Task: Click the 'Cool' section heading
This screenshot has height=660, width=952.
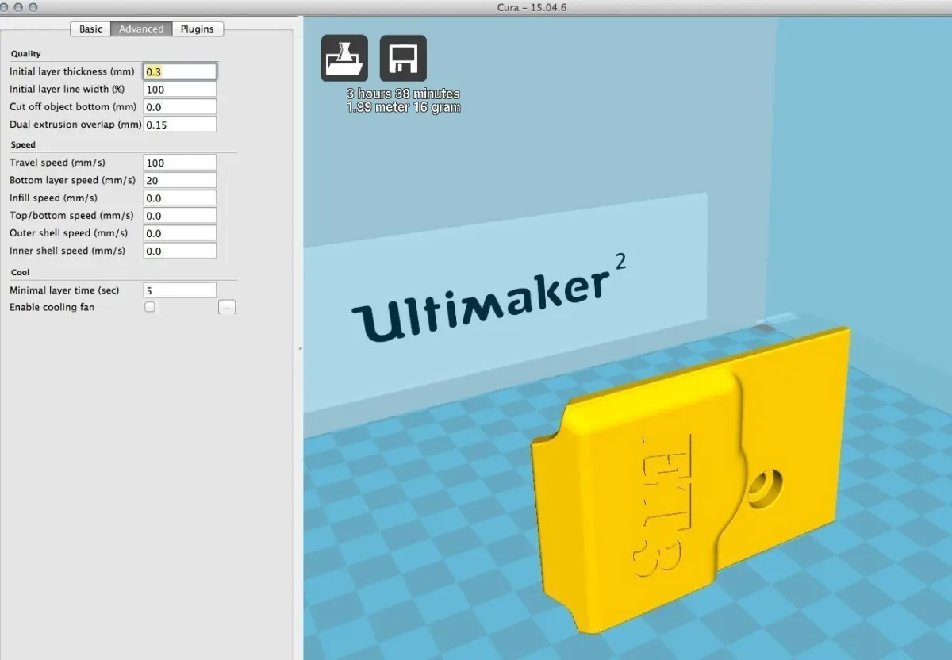Action: (20, 272)
